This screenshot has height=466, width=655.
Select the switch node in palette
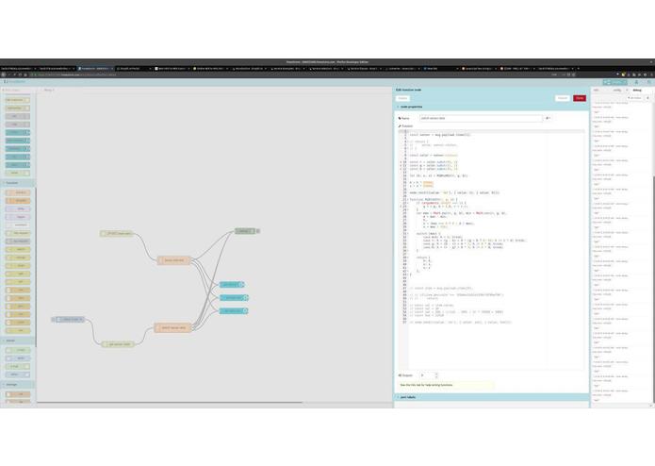18,250
